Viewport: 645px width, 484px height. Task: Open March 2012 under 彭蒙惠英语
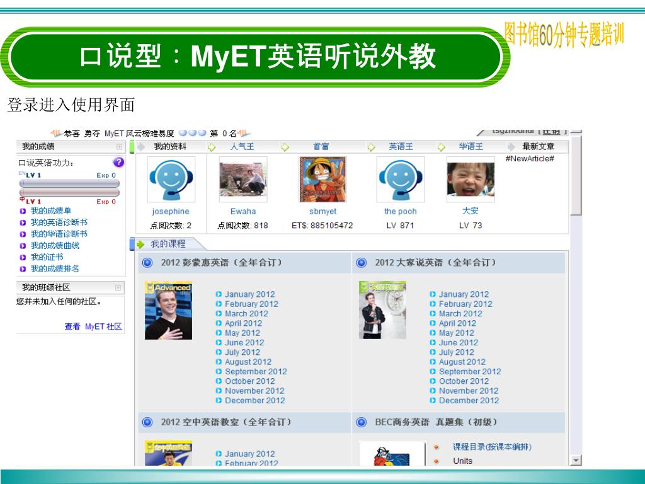click(x=246, y=314)
